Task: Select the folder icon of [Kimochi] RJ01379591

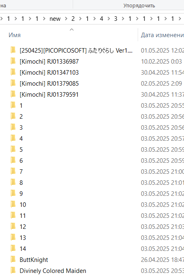Action: click(13, 94)
